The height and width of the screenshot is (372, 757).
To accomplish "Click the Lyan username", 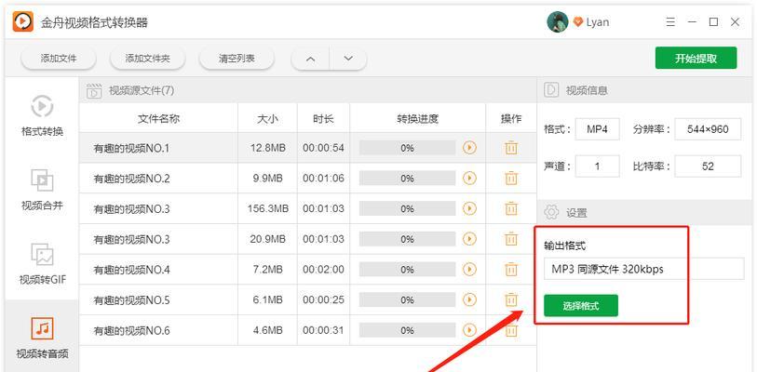I will click(597, 22).
